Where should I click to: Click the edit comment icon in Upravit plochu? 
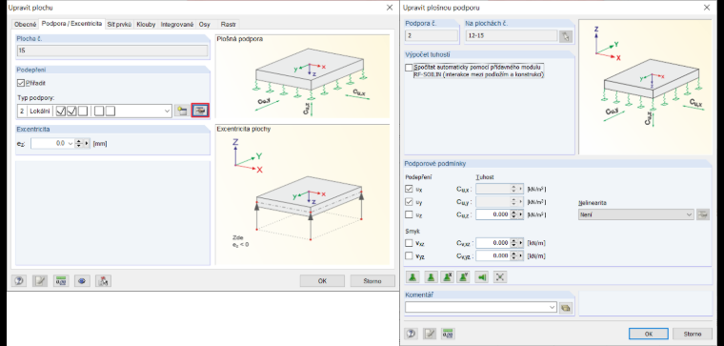[40, 281]
